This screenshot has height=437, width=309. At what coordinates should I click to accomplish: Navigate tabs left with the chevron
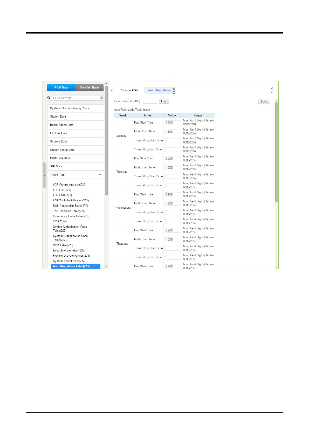pos(112,91)
